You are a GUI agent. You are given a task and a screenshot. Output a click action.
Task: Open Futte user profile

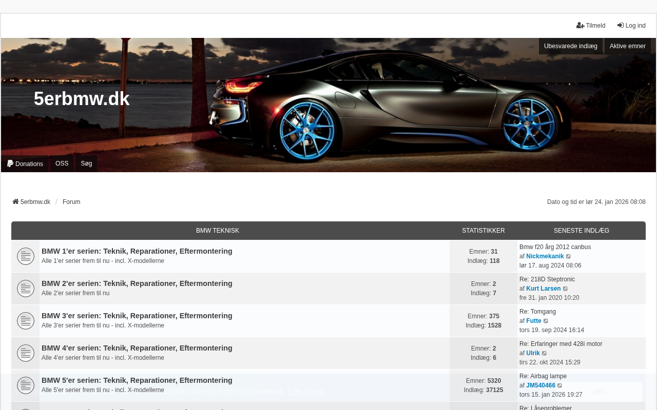(x=534, y=321)
